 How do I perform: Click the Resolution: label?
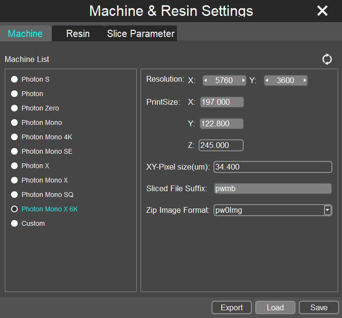coord(165,79)
